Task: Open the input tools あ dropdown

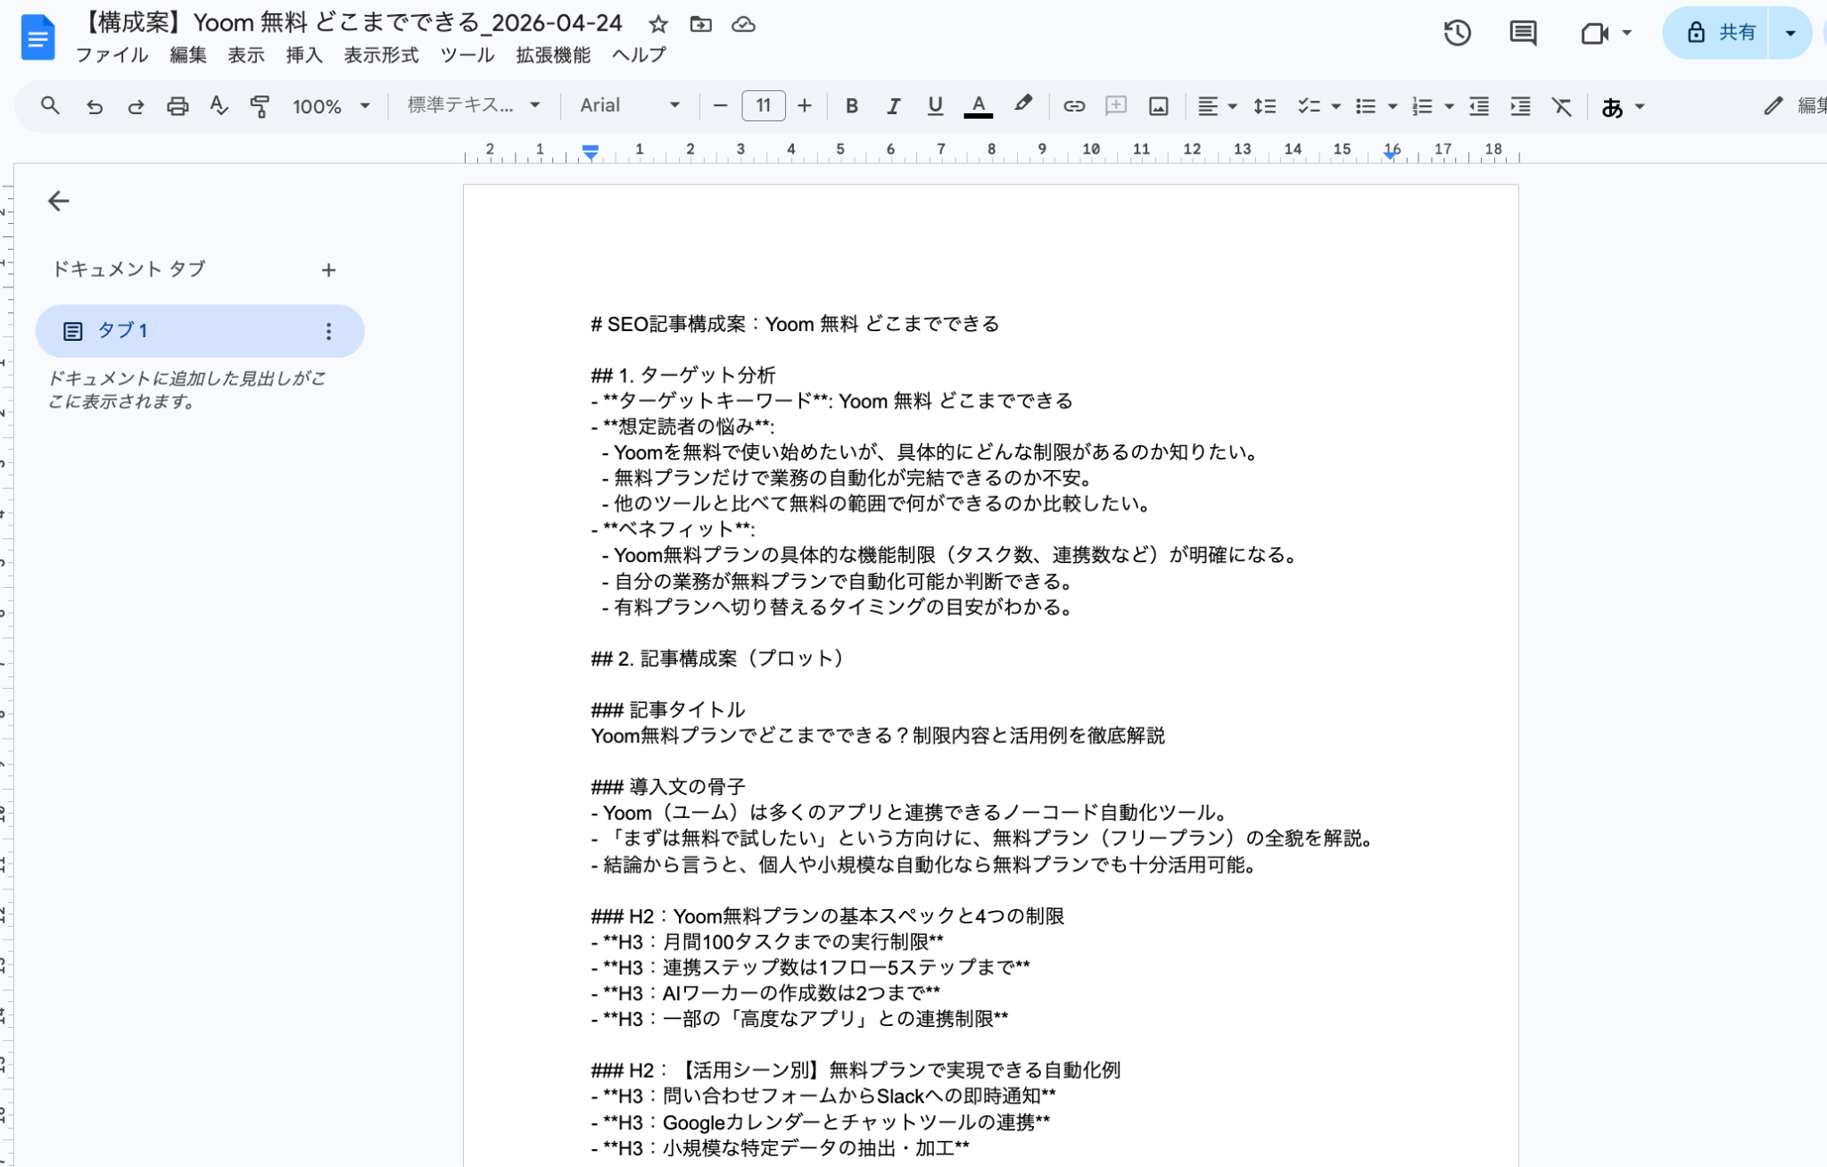Action: pos(1623,107)
